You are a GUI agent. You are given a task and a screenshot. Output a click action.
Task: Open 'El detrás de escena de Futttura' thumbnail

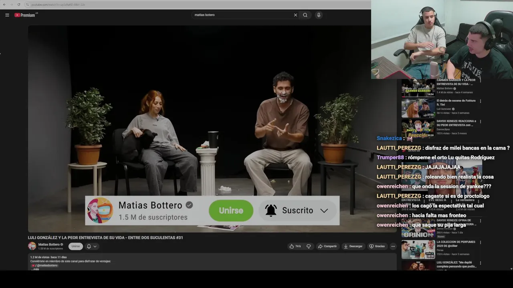(418, 108)
